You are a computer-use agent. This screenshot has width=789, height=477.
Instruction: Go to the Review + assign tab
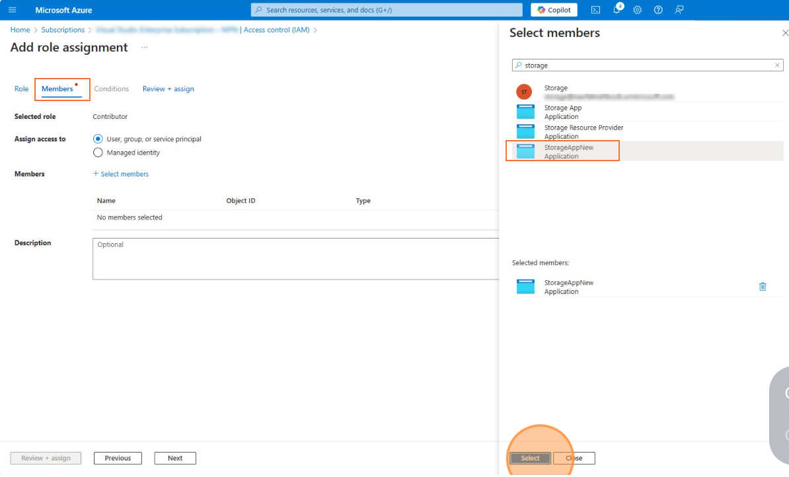pos(168,89)
